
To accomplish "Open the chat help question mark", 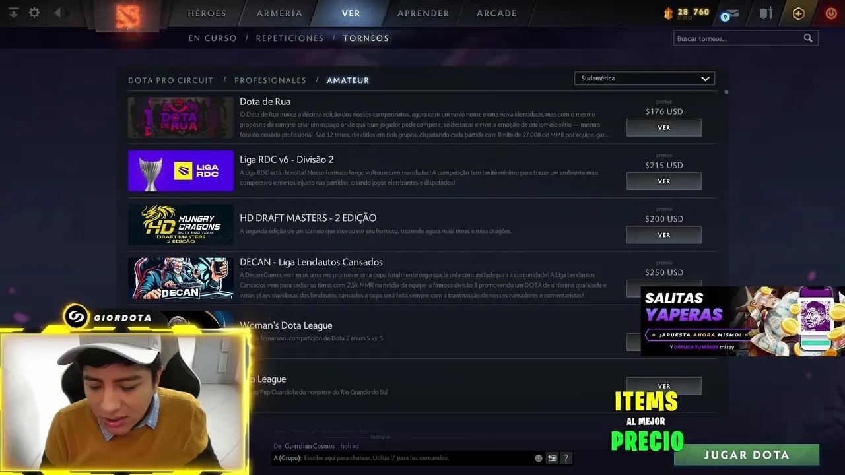I will click(x=566, y=458).
